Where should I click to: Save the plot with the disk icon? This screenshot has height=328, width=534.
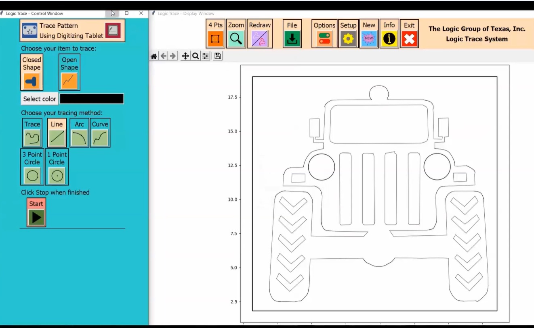[217, 56]
